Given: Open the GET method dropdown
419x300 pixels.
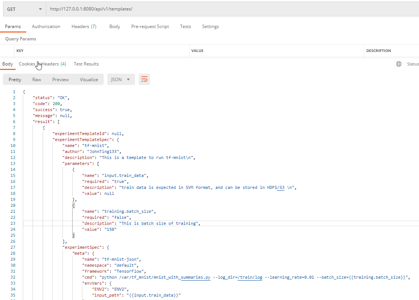Looking at the screenshot, I should pyautogui.click(x=24, y=9).
